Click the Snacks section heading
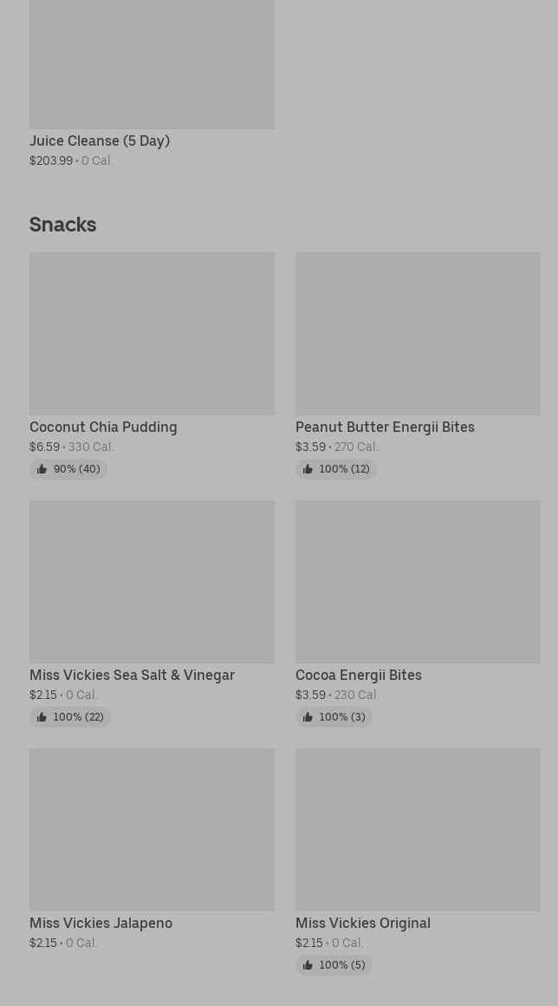This screenshot has width=558, height=1006. click(x=63, y=225)
